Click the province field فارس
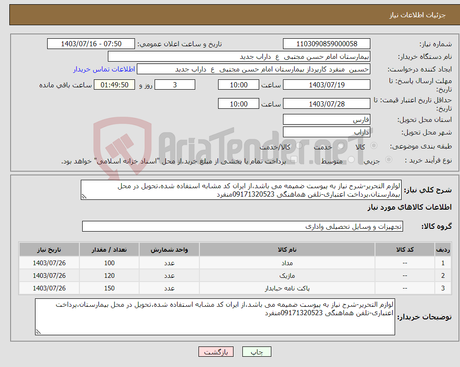Image resolution: width=460 pixels, height=367 pixels. [326, 120]
